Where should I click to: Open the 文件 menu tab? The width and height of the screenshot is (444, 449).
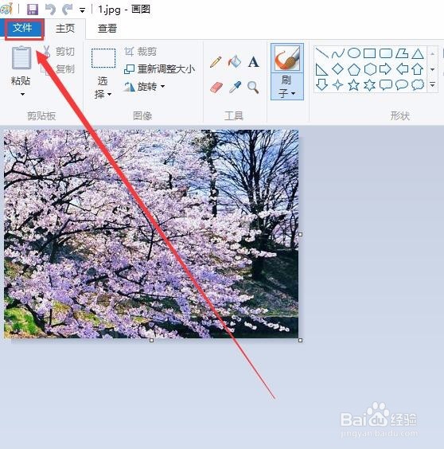[22, 28]
